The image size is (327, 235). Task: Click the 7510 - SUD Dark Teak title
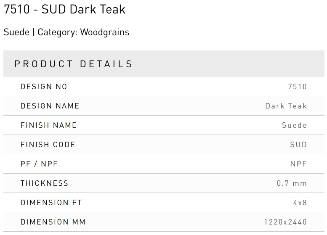[x=64, y=10]
